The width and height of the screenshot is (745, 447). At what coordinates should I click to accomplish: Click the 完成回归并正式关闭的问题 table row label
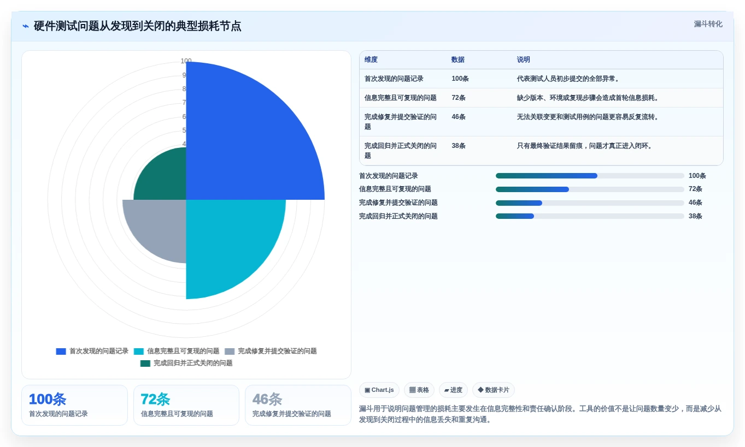pos(401,151)
